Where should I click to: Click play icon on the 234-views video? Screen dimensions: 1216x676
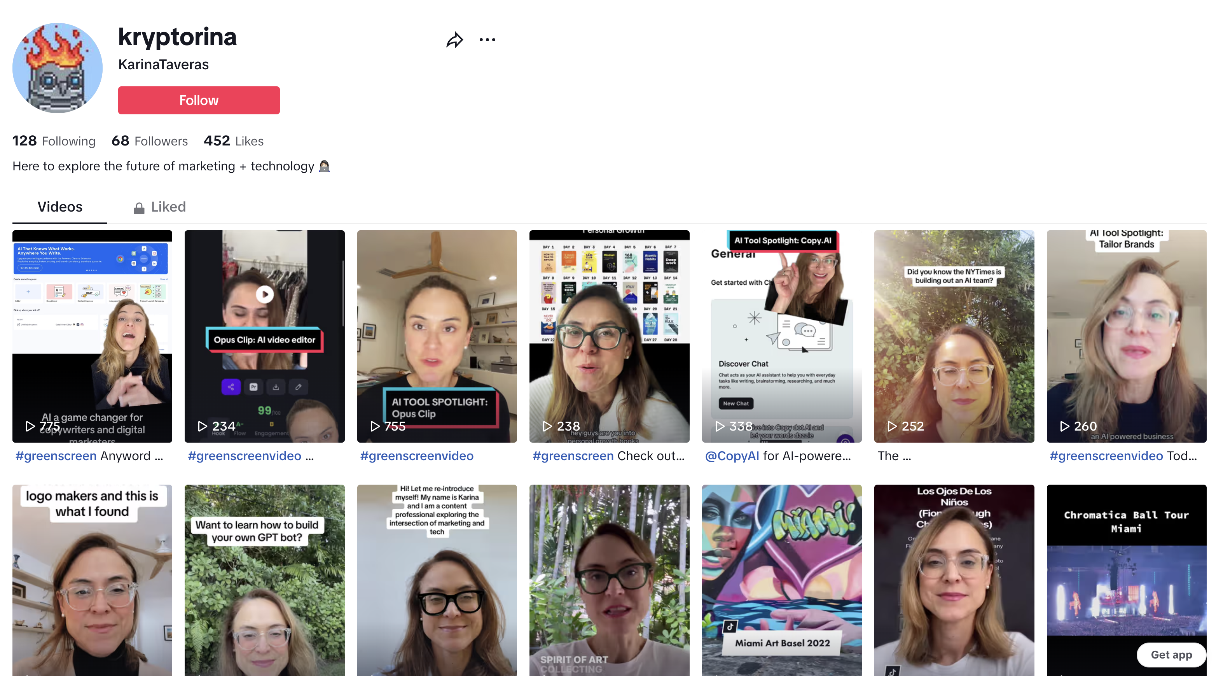point(203,426)
